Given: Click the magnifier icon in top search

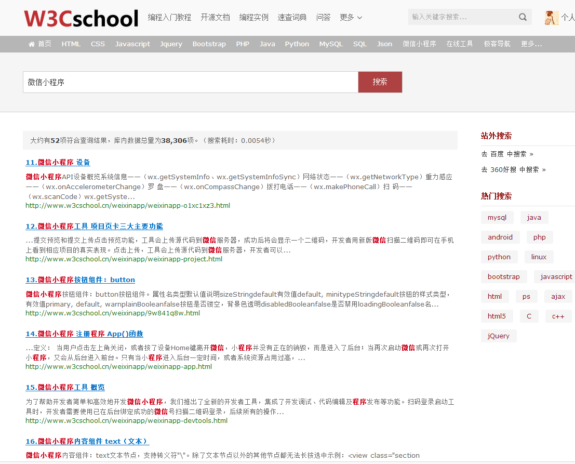Looking at the screenshot, I should click(x=523, y=17).
